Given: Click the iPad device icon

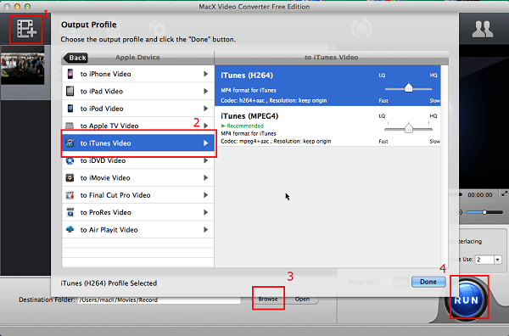Looking at the screenshot, I should (x=70, y=92).
